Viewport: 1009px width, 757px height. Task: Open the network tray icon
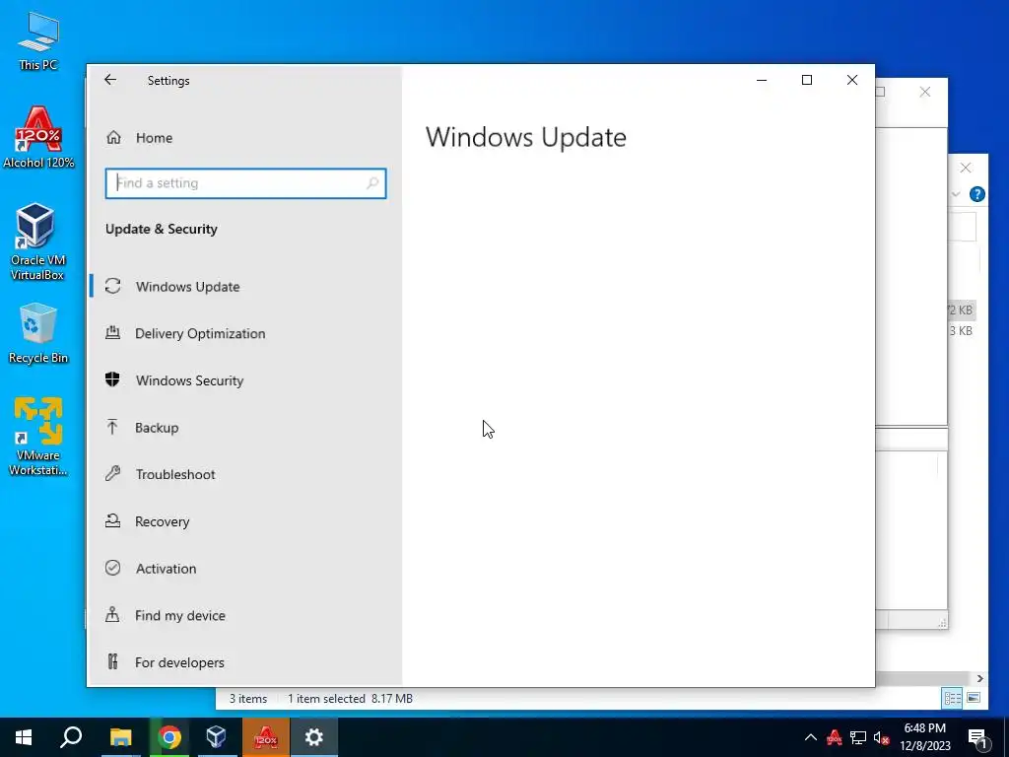[858, 737]
